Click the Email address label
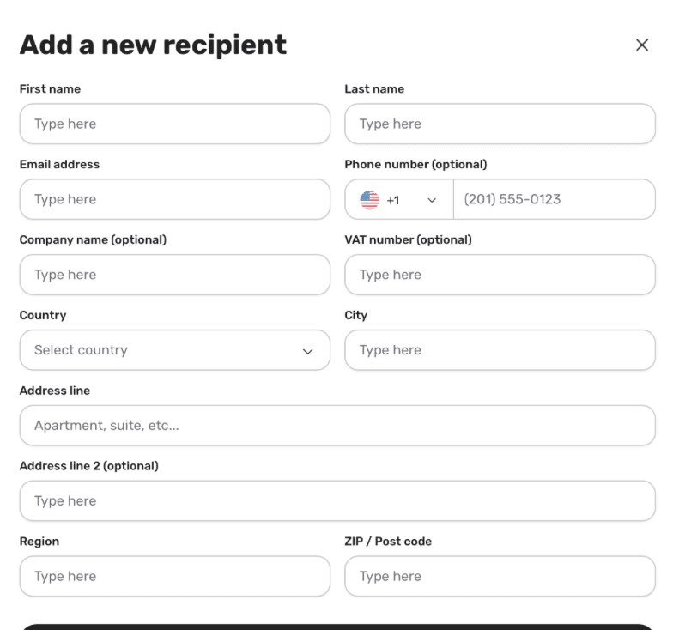This screenshot has width=673, height=630. [59, 165]
